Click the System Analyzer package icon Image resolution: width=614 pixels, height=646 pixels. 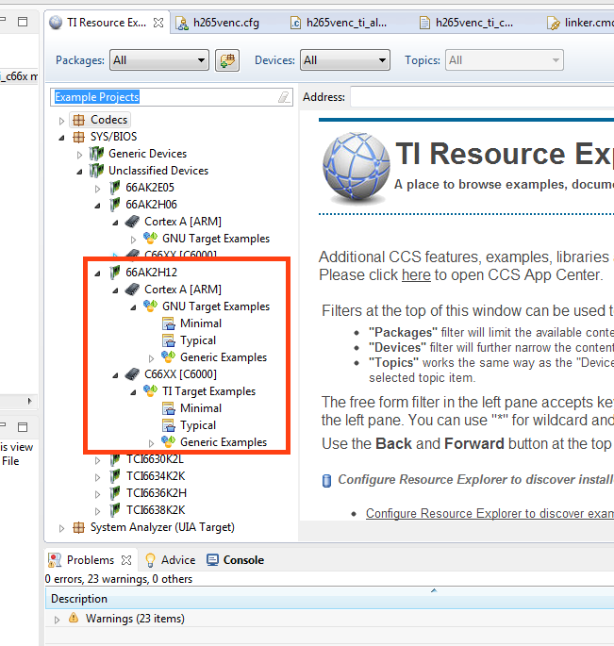(78, 527)
